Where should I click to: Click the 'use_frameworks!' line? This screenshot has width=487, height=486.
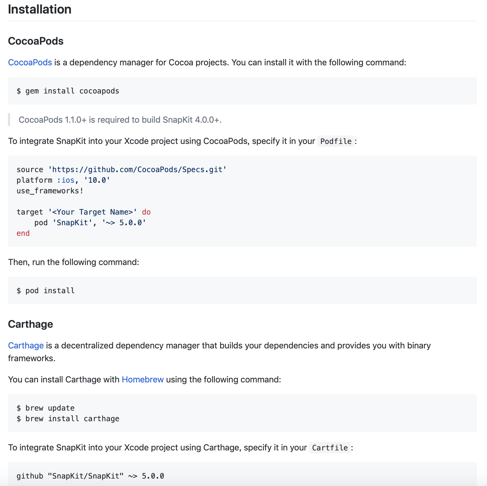point(50,191)
